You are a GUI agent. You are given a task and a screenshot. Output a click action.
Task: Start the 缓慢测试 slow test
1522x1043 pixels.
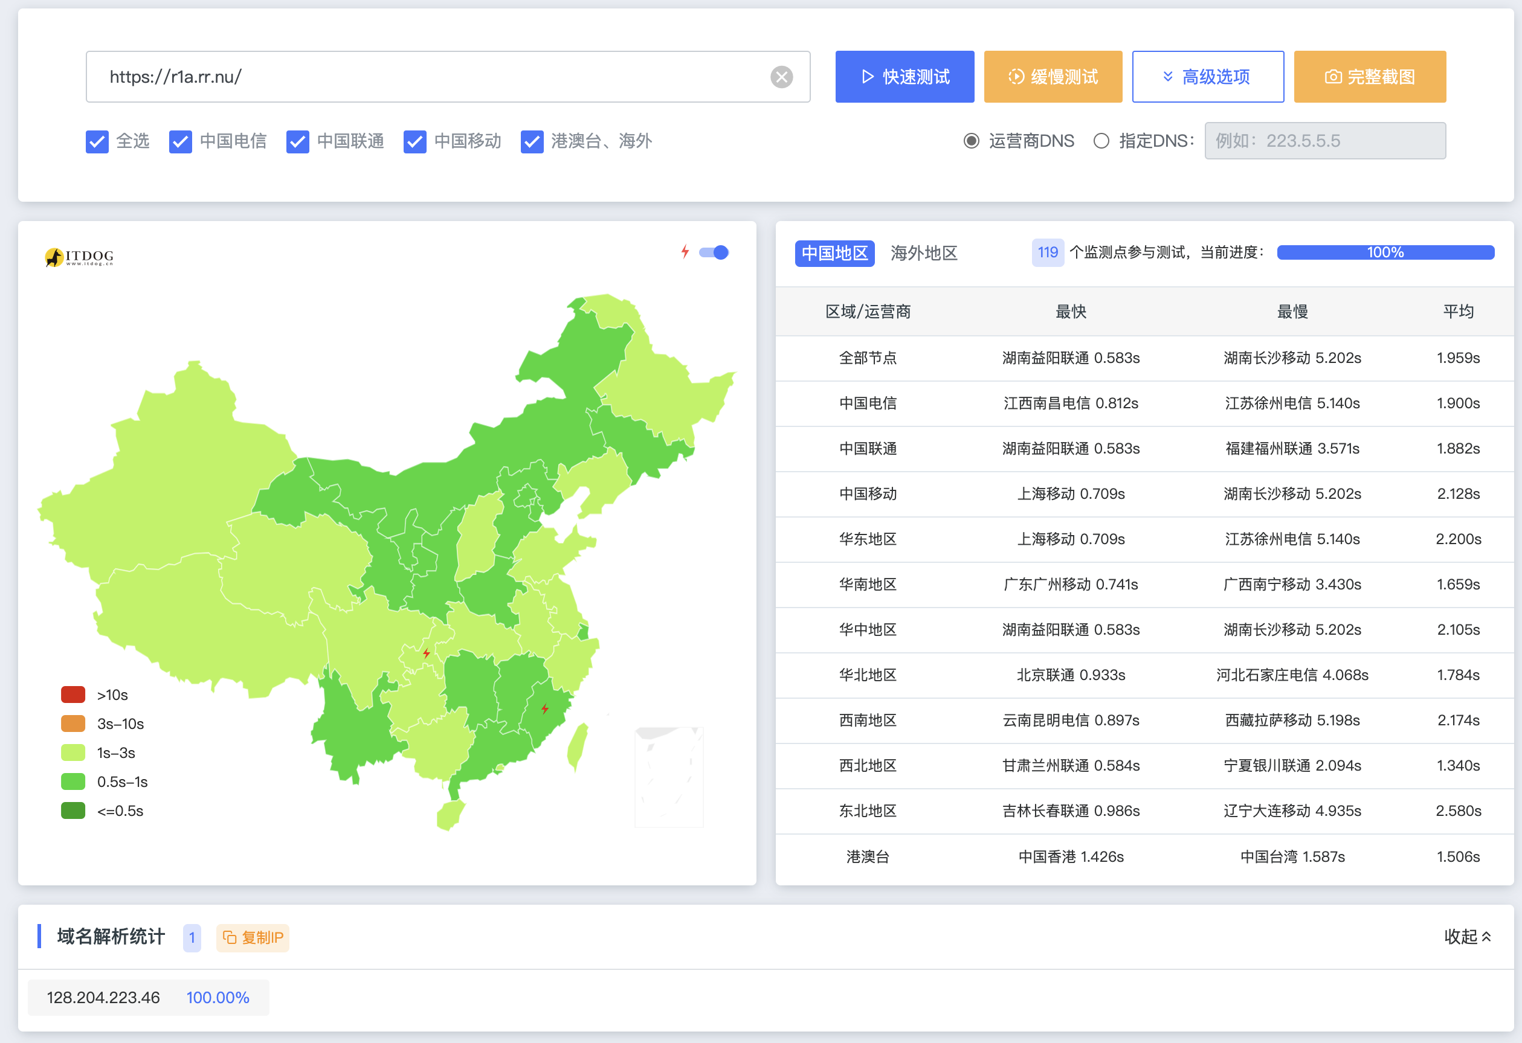pyautogui.click(x=1053, y=77)
